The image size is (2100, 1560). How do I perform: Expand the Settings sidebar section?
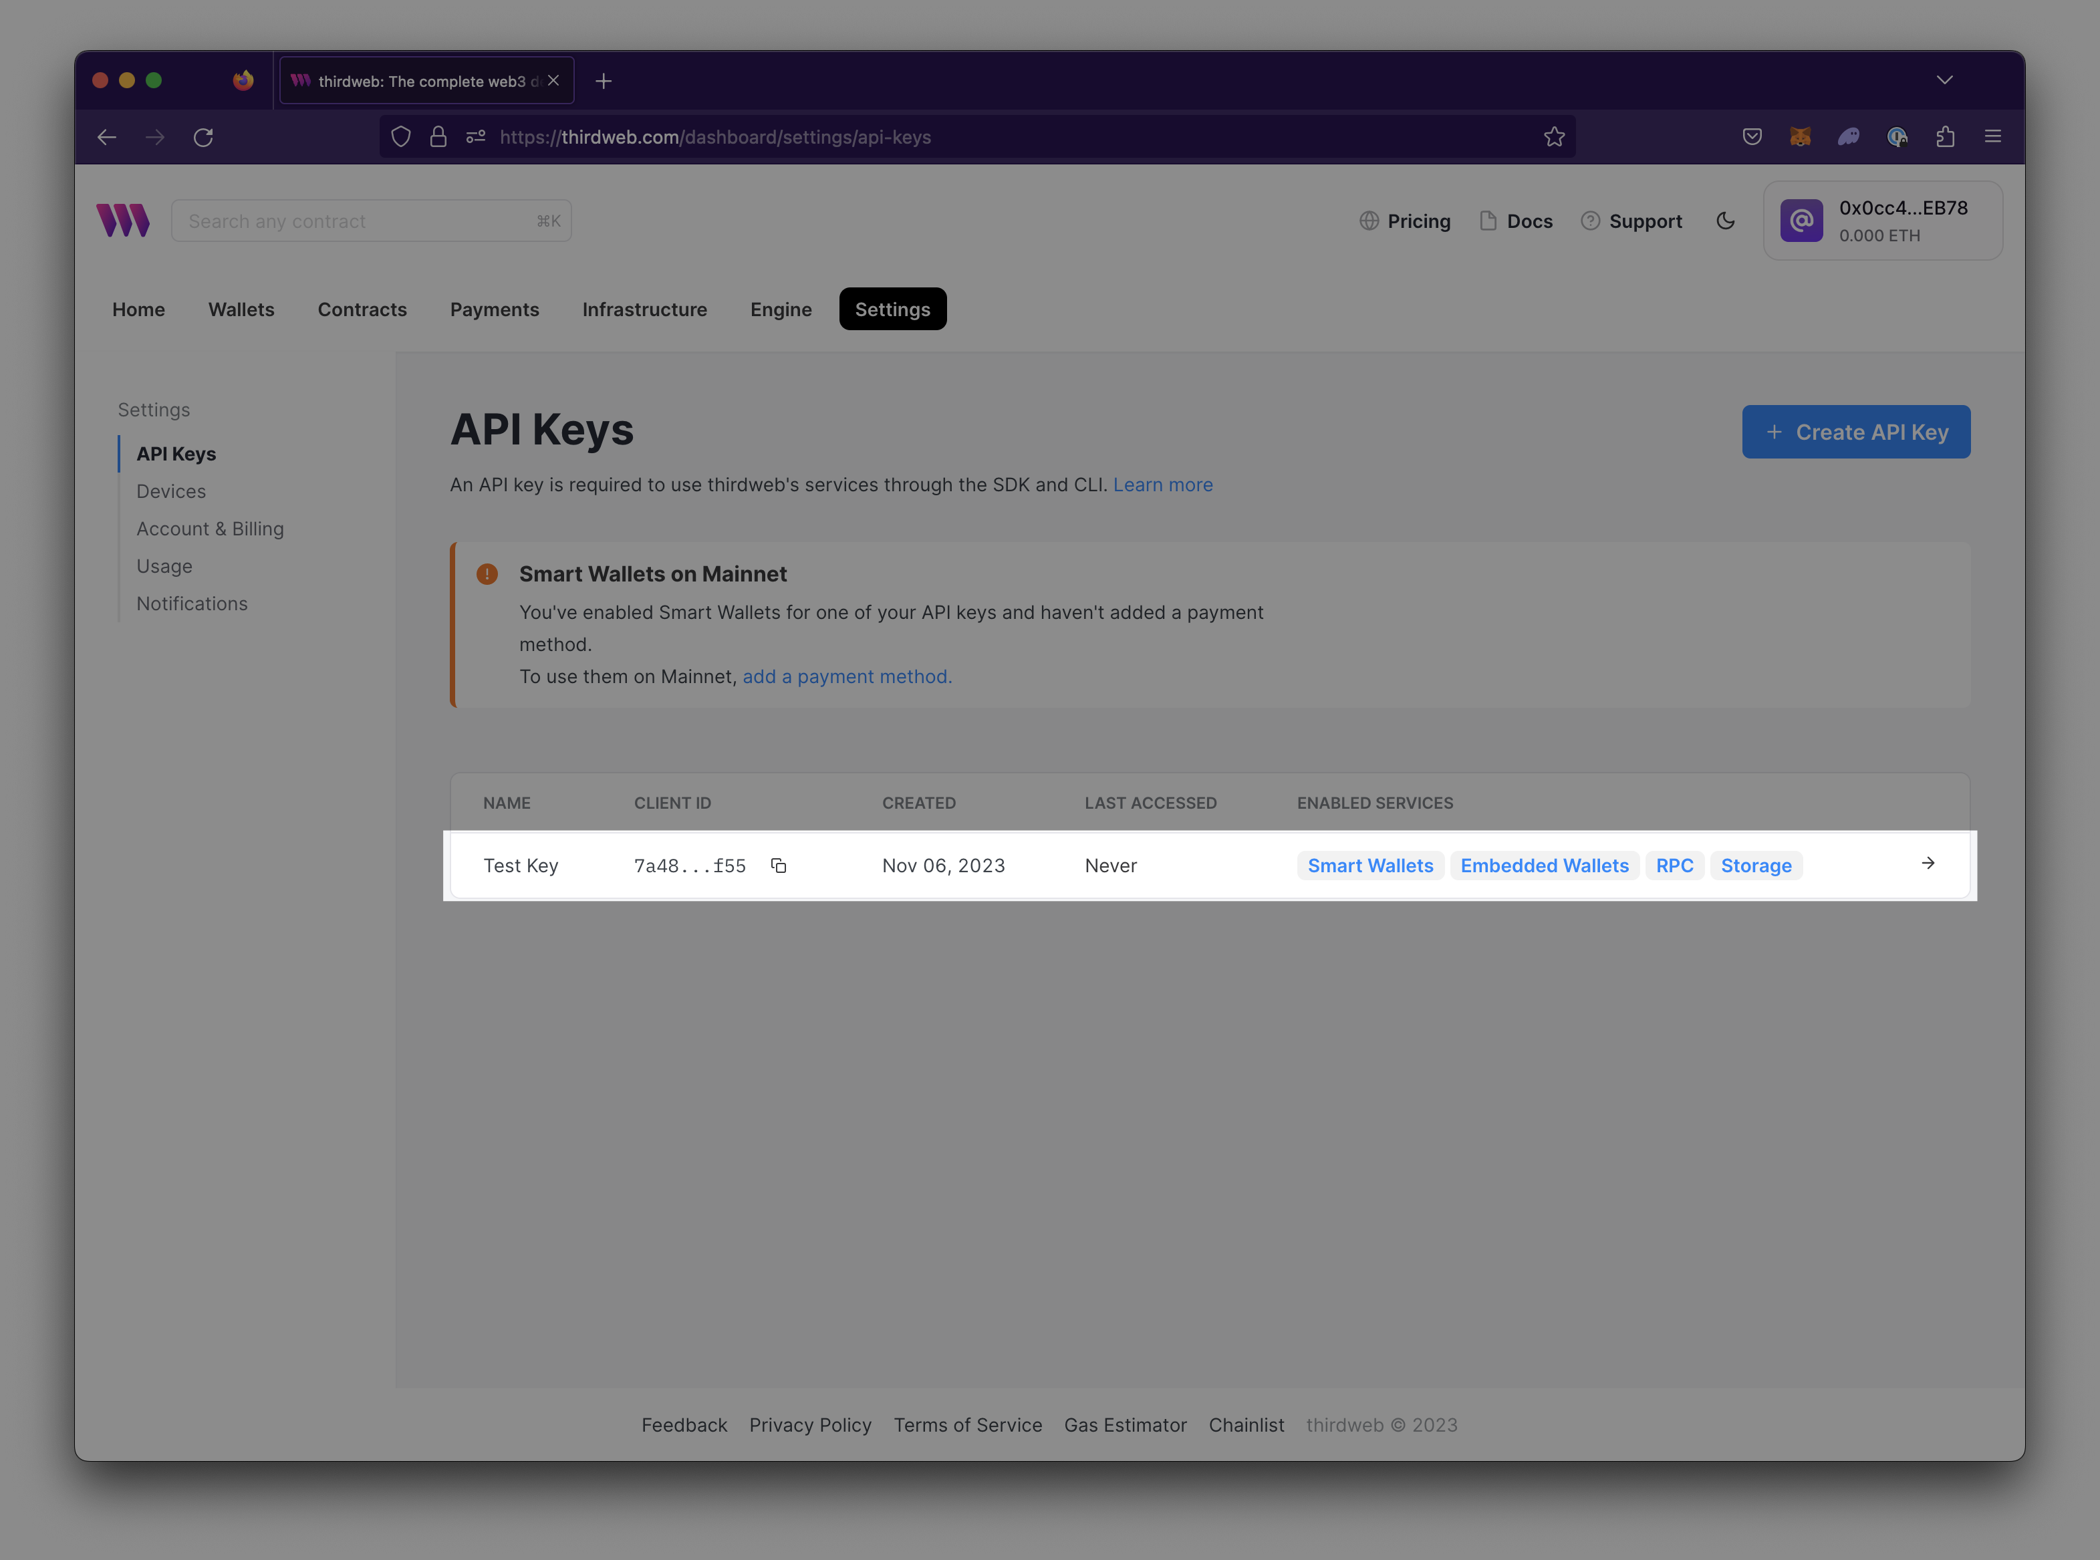[x=154, y=408]
